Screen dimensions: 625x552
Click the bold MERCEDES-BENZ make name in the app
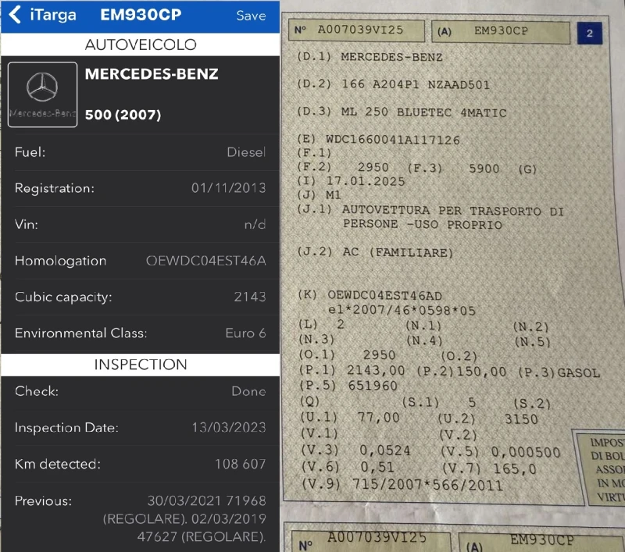pyautogui.click(x=152, y=74)
